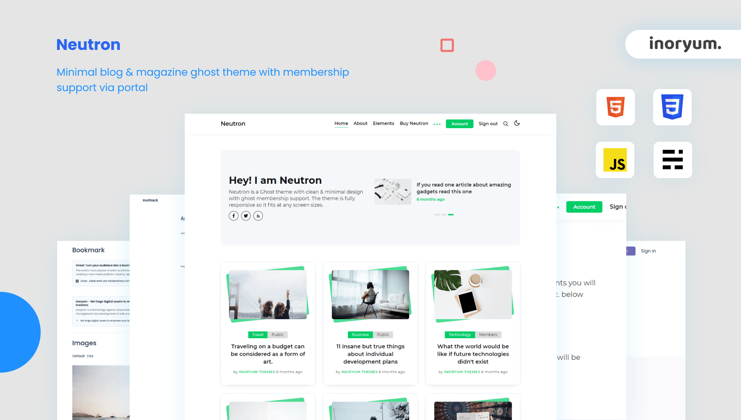The width and height of the screenshot is (741, 420).
Task: Click the Travel tag label
Action: click(x=258, y=335)
